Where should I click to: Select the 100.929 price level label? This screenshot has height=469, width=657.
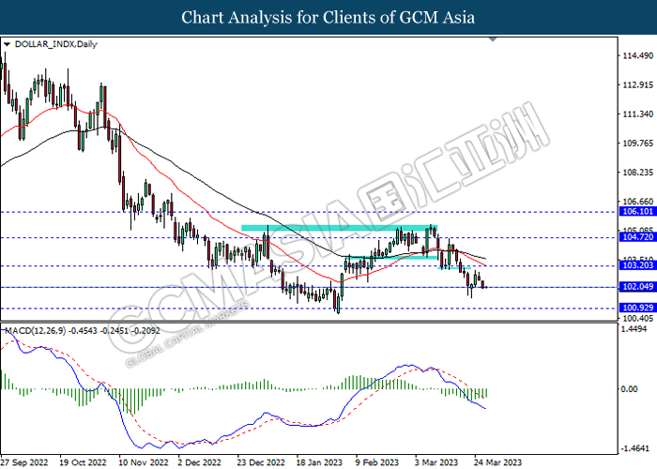point(637,308)
